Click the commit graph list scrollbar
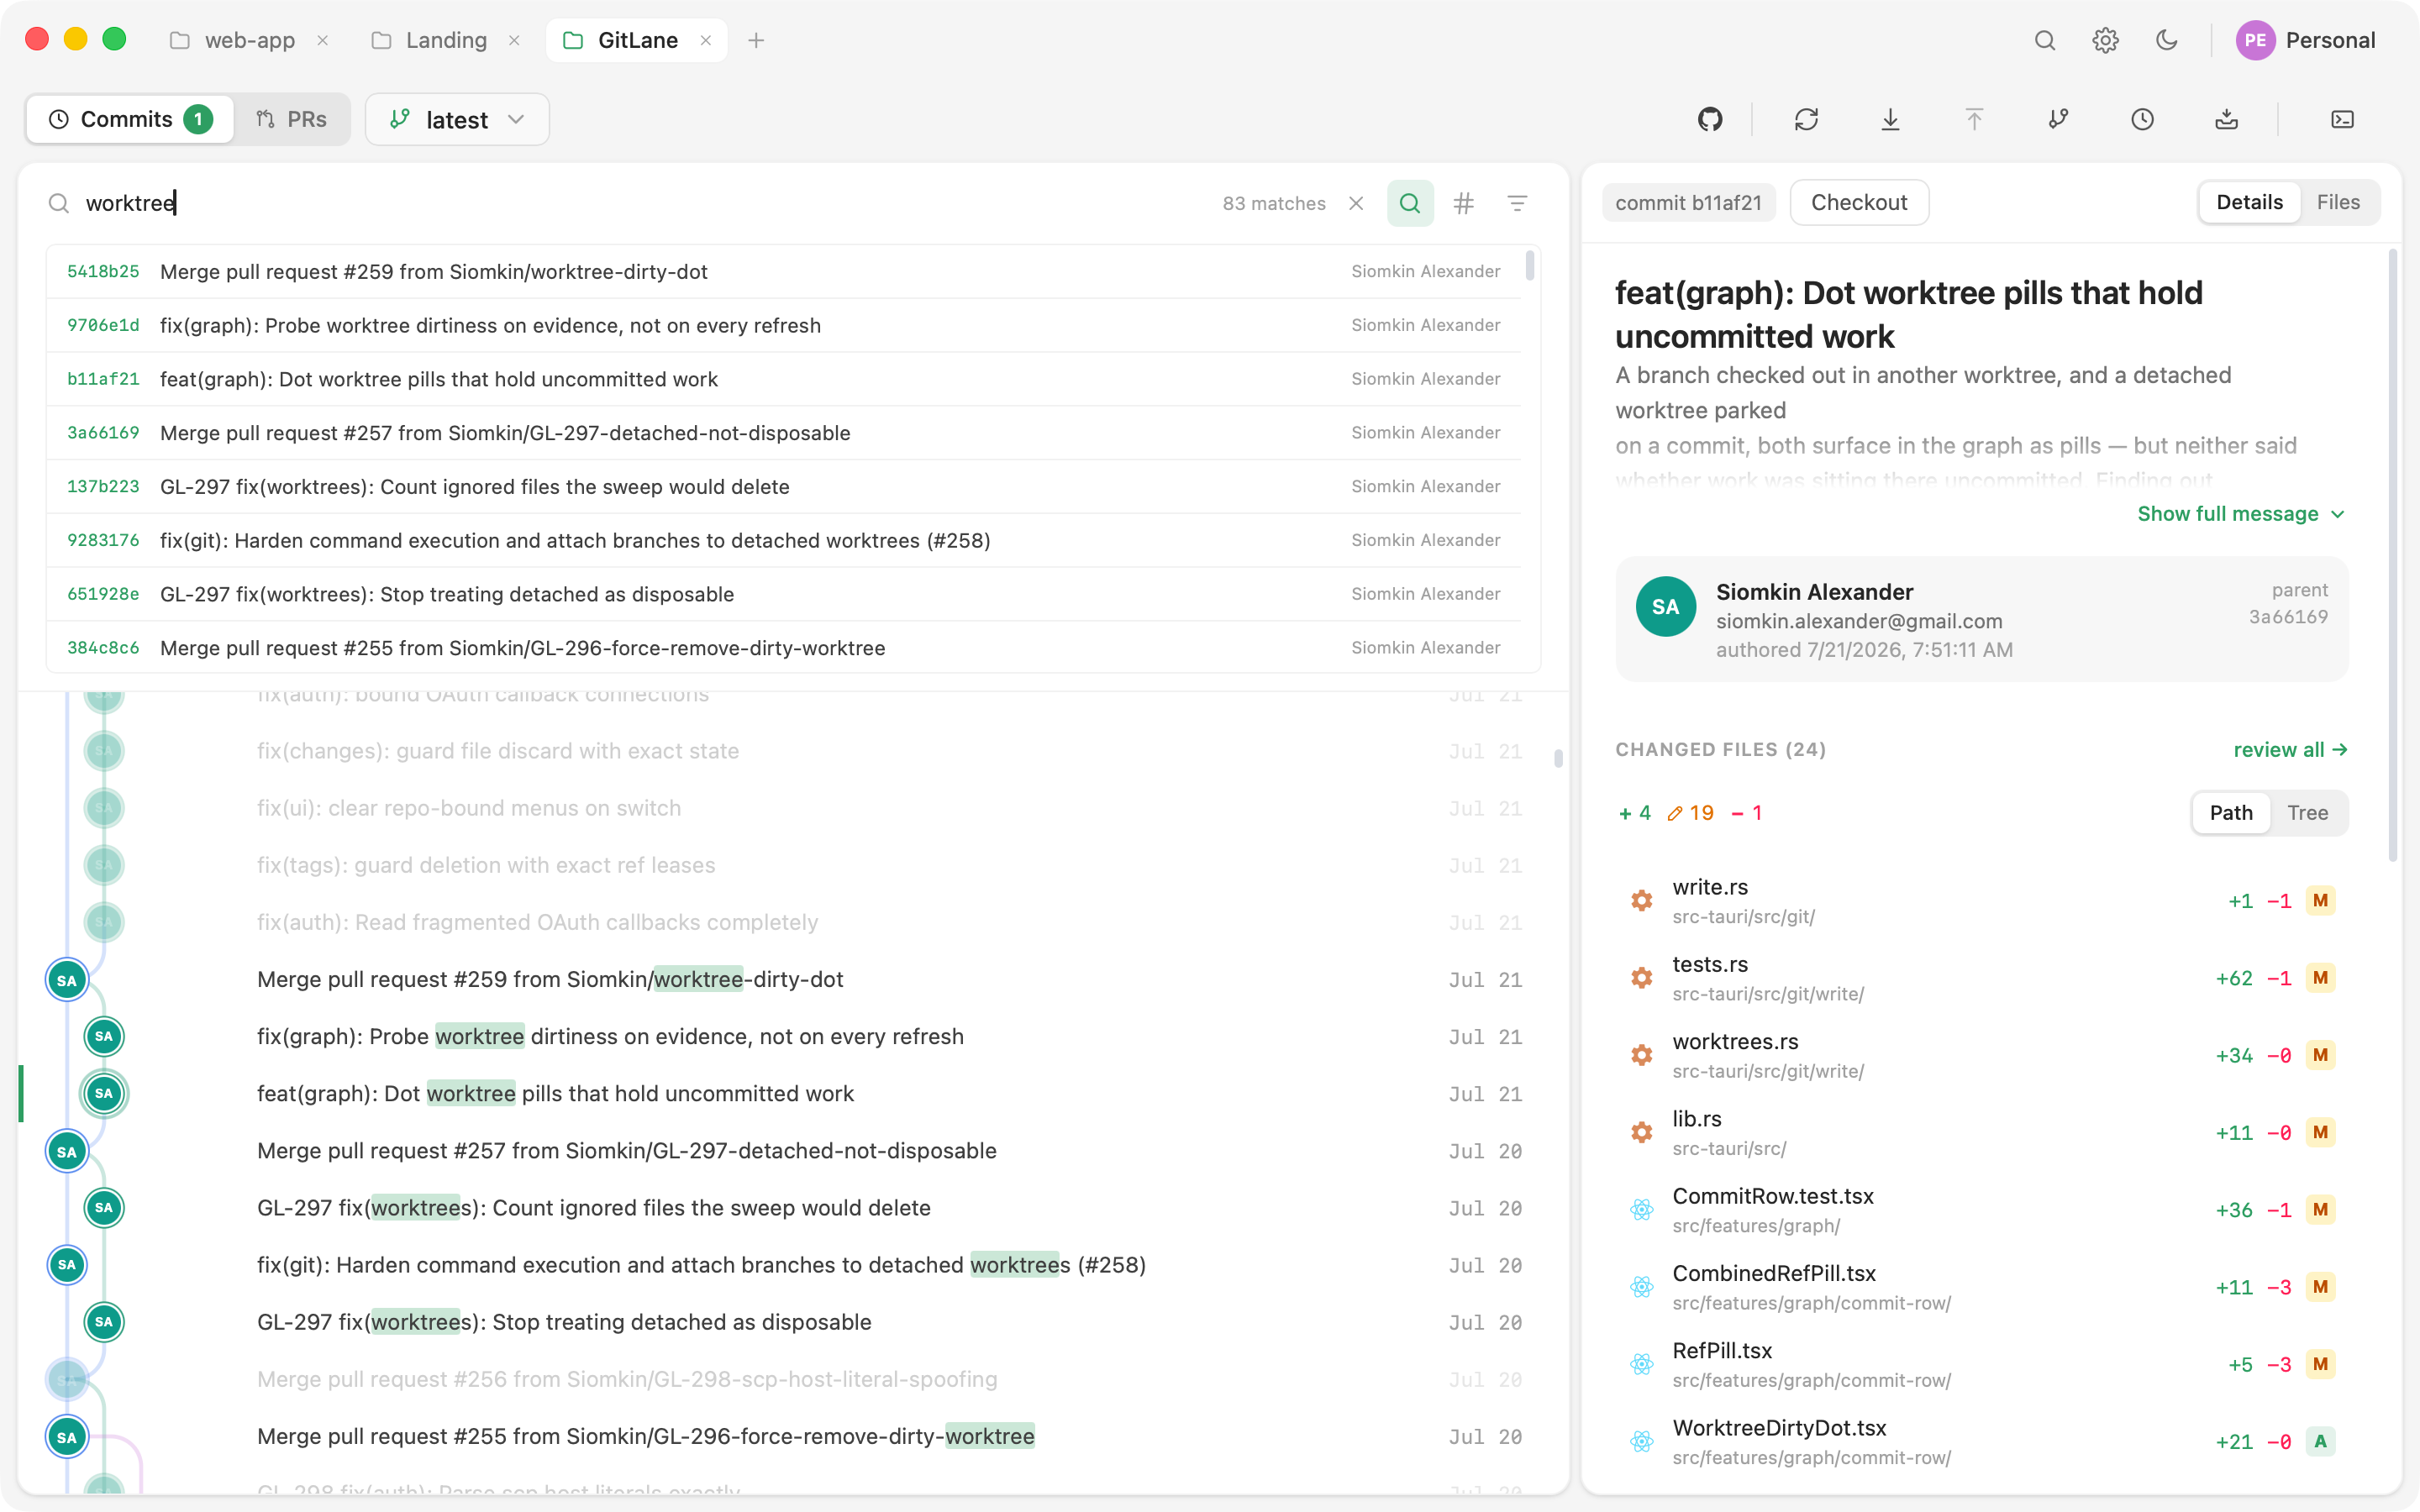This screenshot has height=1512, width=2420. coord(1558,758)
